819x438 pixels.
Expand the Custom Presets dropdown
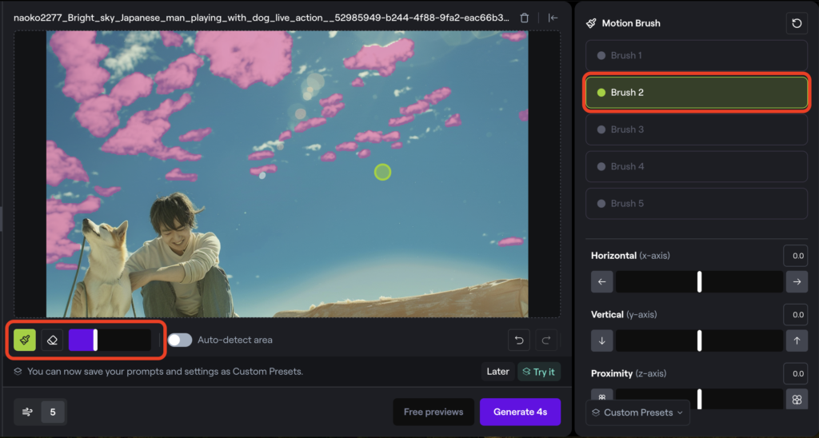coord(637,412)
